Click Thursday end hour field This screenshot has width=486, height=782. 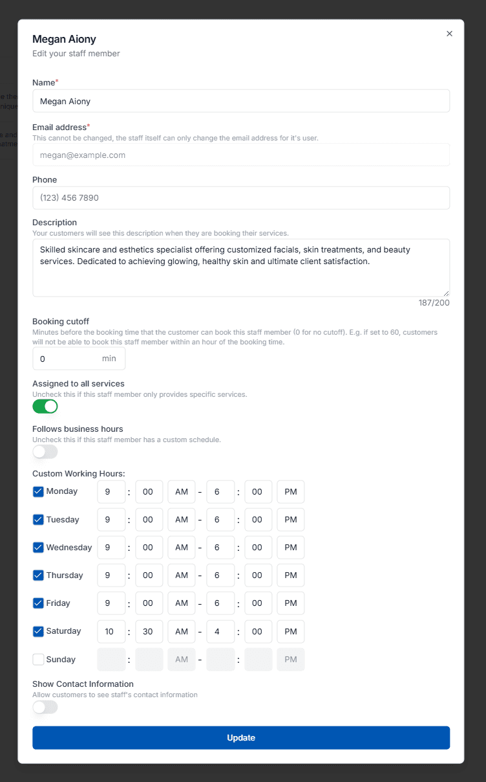tap(220, 575)
